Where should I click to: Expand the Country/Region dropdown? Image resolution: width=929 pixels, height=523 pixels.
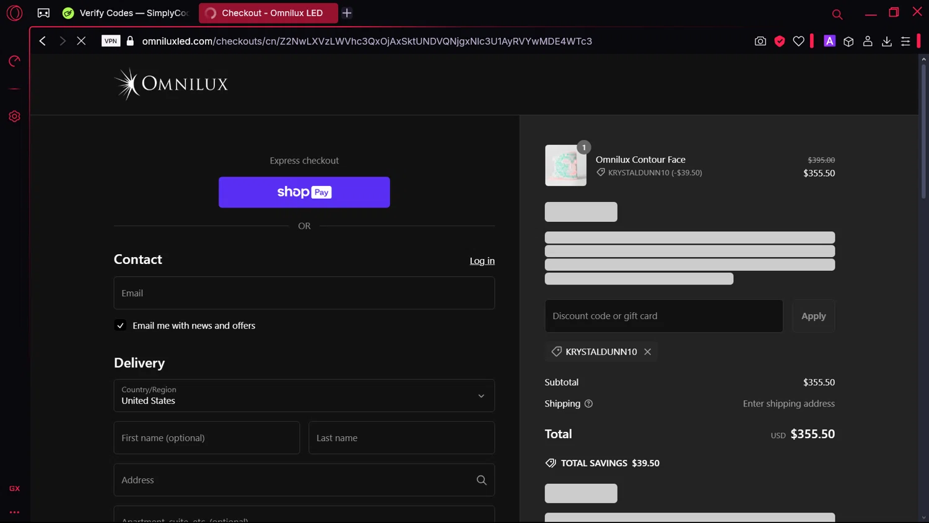click(x=304, y=395)
